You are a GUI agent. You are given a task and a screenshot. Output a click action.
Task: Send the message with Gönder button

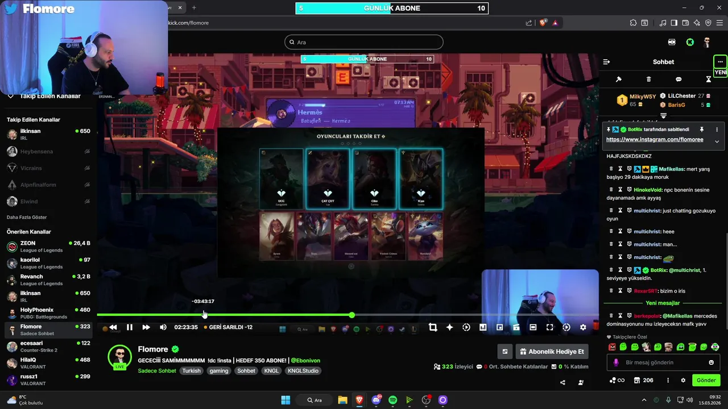[706, 381]
